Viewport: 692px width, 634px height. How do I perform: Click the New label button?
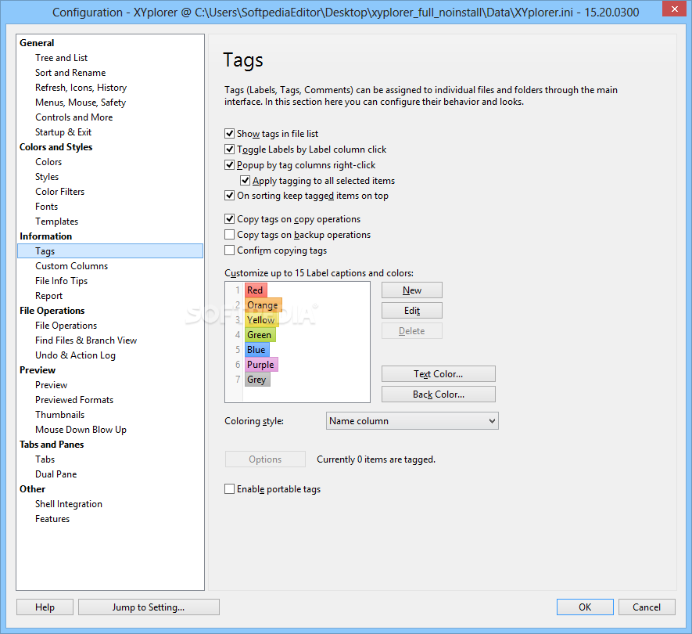tap(412, 290)
